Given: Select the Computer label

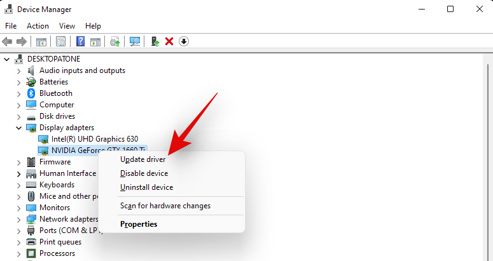Looking at the screenshot, I should tap(57, 105).
